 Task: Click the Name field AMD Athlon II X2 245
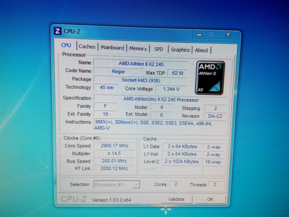(141, 64)
